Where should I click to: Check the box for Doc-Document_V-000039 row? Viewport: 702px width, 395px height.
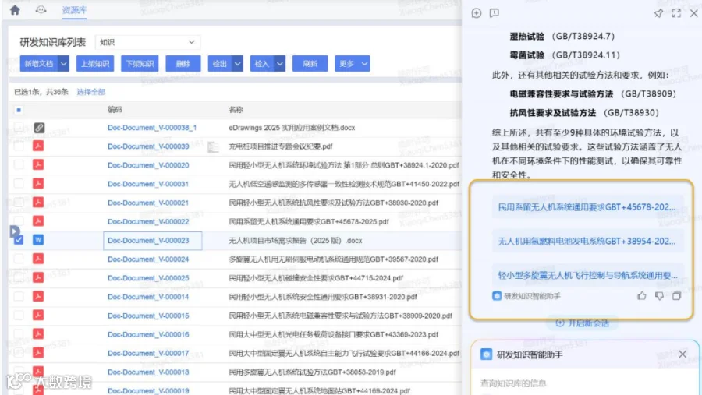point(19,146)
